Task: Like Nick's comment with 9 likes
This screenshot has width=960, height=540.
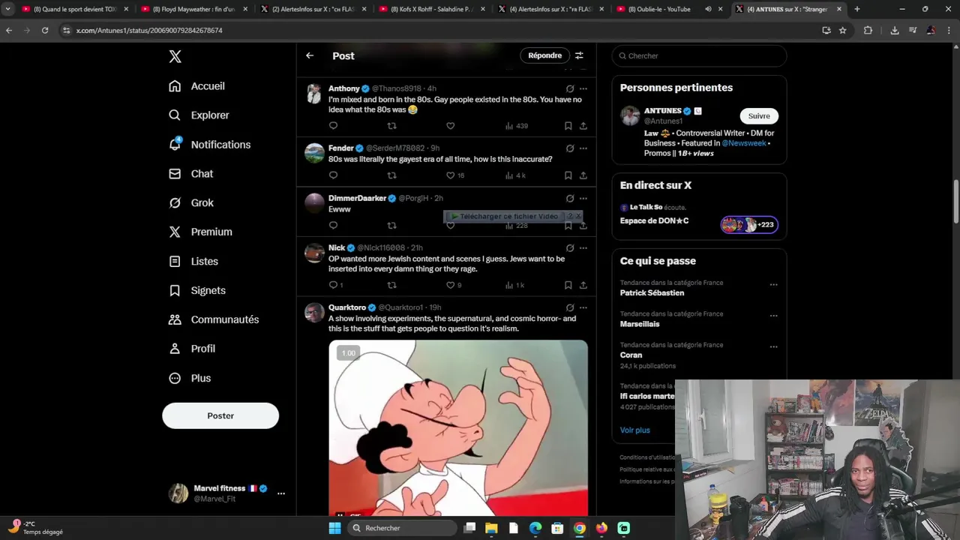Action: pos(454,285)
